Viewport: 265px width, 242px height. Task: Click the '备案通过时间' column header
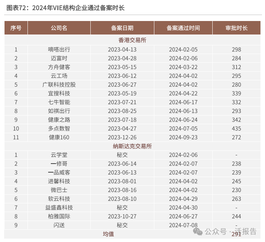183,28
